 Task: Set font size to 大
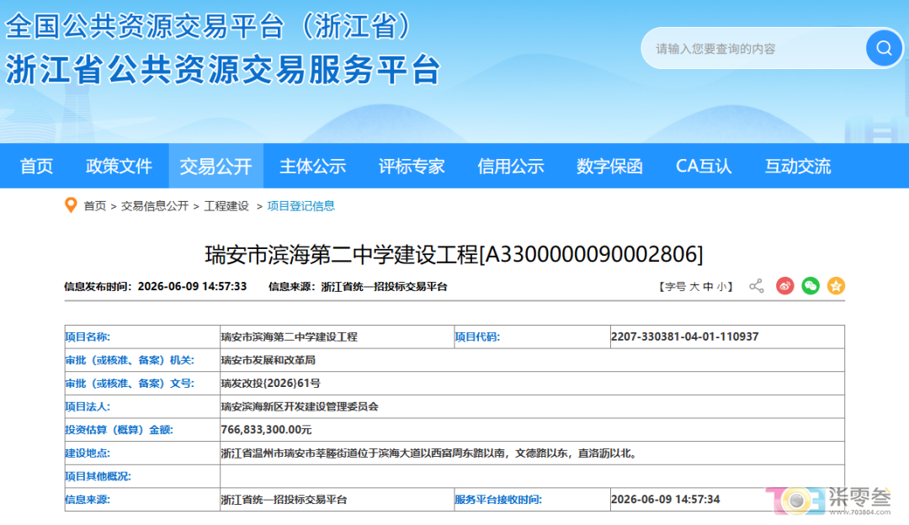click(694, 287)
